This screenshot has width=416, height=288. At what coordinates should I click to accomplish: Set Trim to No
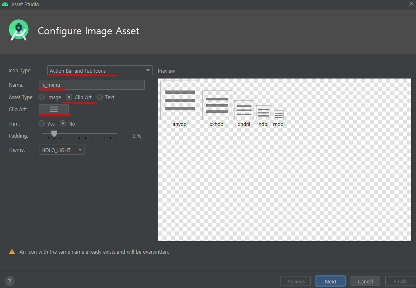tap(63, 124)
